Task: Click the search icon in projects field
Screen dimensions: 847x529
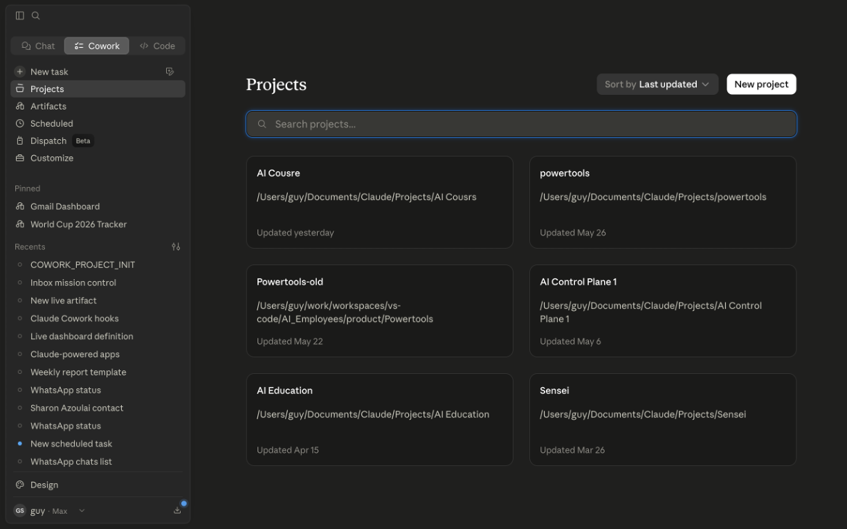Action: click(x=262, y=124)
